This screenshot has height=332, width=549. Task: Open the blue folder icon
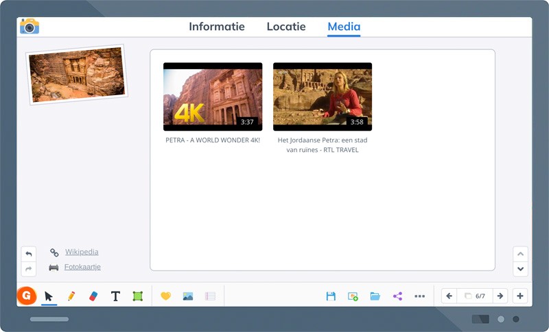pyautogui.click(x=375, y=296)
